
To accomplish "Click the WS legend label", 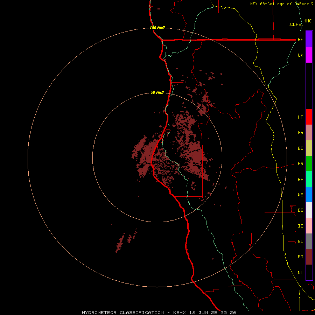I will 301,195.
